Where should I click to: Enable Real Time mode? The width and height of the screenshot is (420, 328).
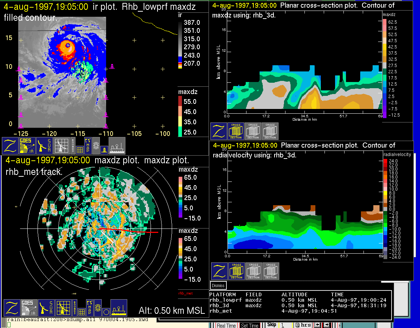[226, 325]
